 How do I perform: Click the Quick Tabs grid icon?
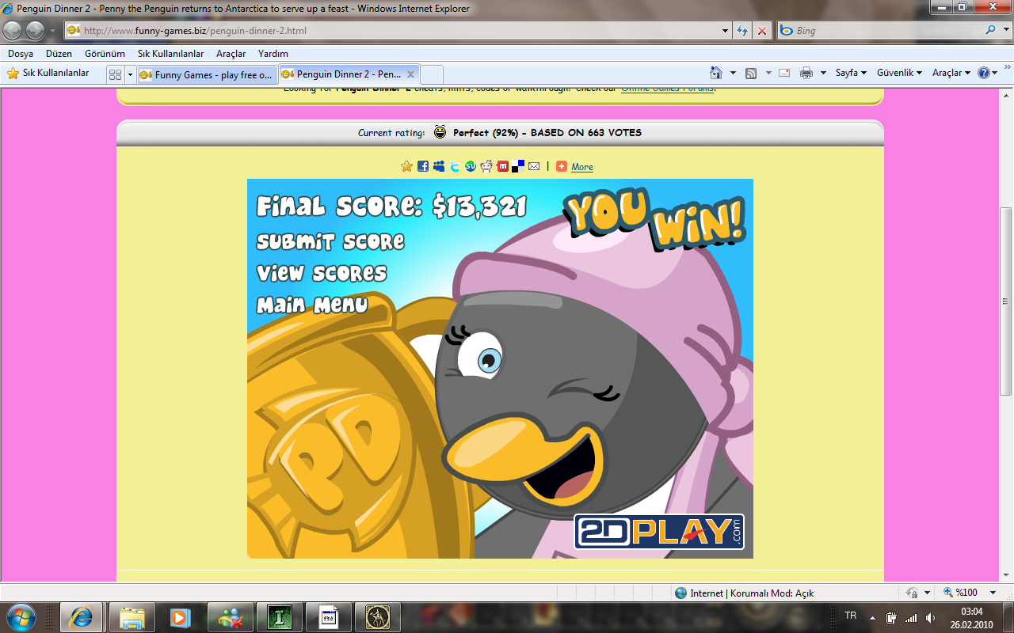(x=115, y=74)
